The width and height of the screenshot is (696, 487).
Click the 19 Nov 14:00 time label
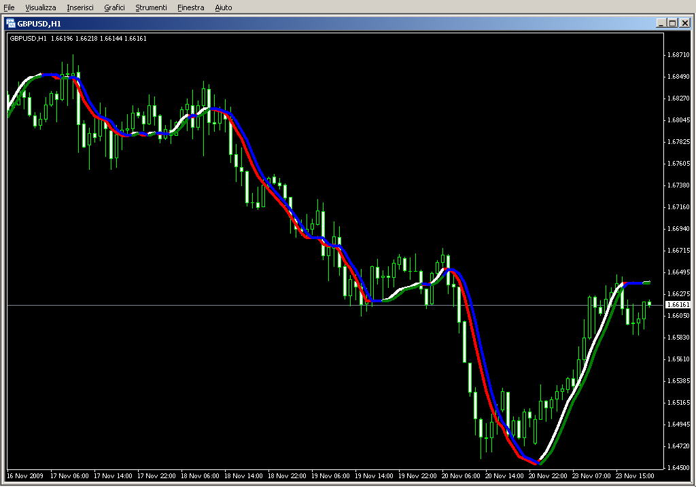click(374, 476)
